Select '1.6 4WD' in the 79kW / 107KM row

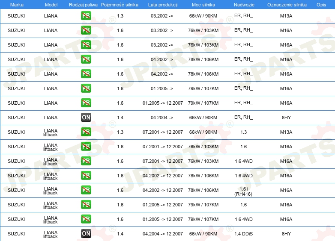(x=244, y=219)
